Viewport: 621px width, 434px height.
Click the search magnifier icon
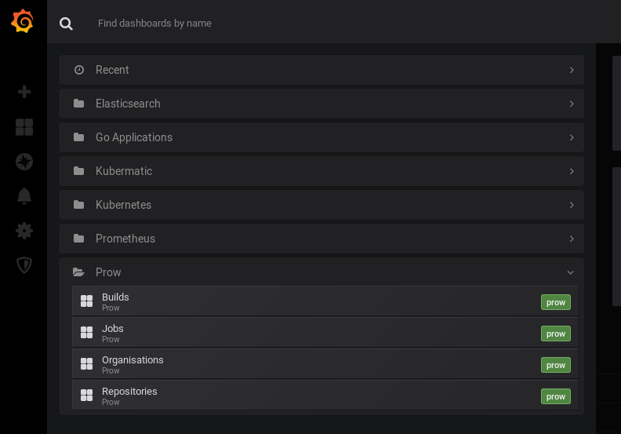click(67, 24)
